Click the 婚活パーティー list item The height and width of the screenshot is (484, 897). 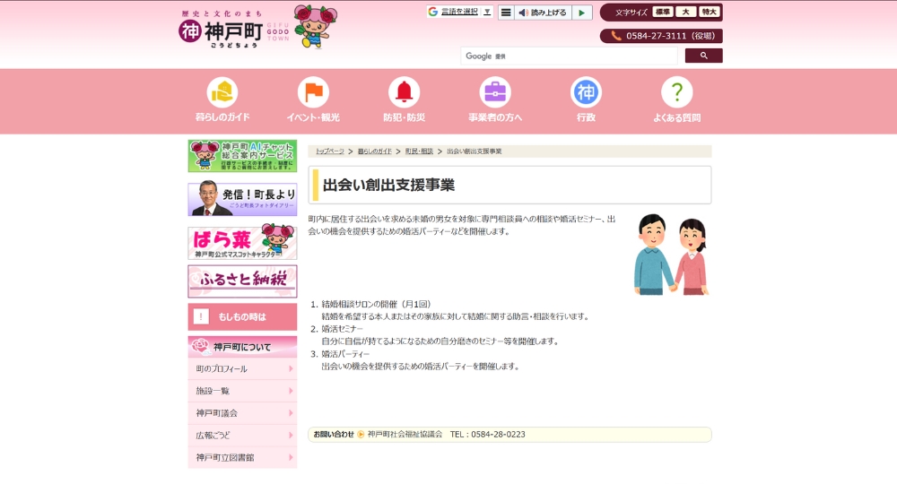pyautogui.click(x=345, y=354)
